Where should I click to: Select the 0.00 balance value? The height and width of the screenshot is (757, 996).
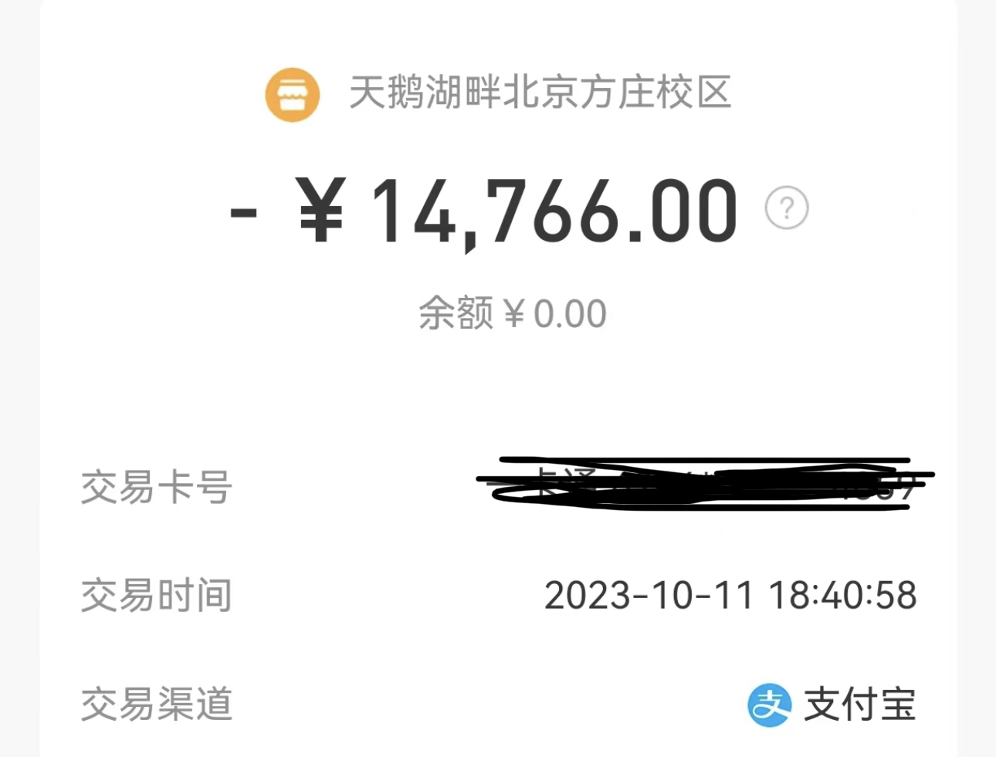[570, 315]
